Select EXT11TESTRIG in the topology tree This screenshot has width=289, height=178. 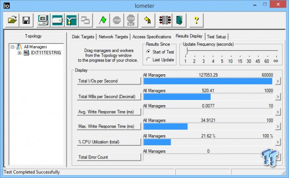tap(46, 53)
